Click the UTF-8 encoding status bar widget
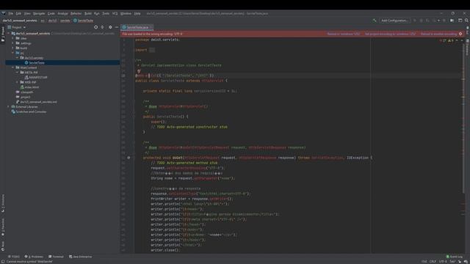 click(x=443, y=262)
